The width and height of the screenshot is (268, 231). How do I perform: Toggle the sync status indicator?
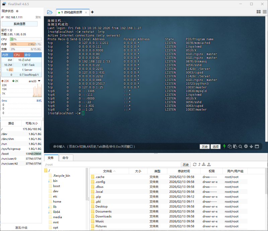coord(17,11)
